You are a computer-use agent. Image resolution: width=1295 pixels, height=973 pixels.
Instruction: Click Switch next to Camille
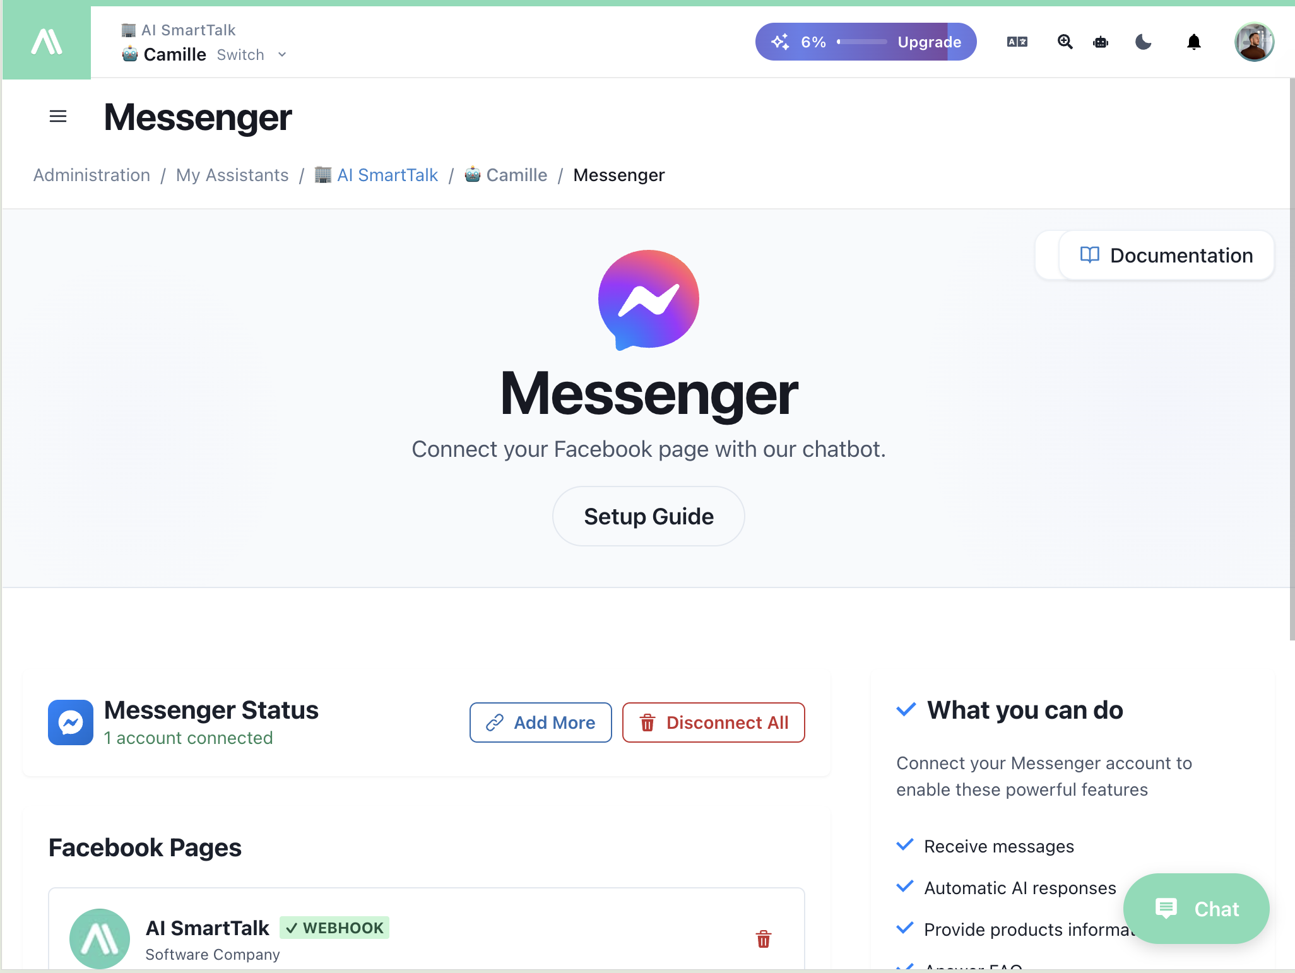click(240, 55)
